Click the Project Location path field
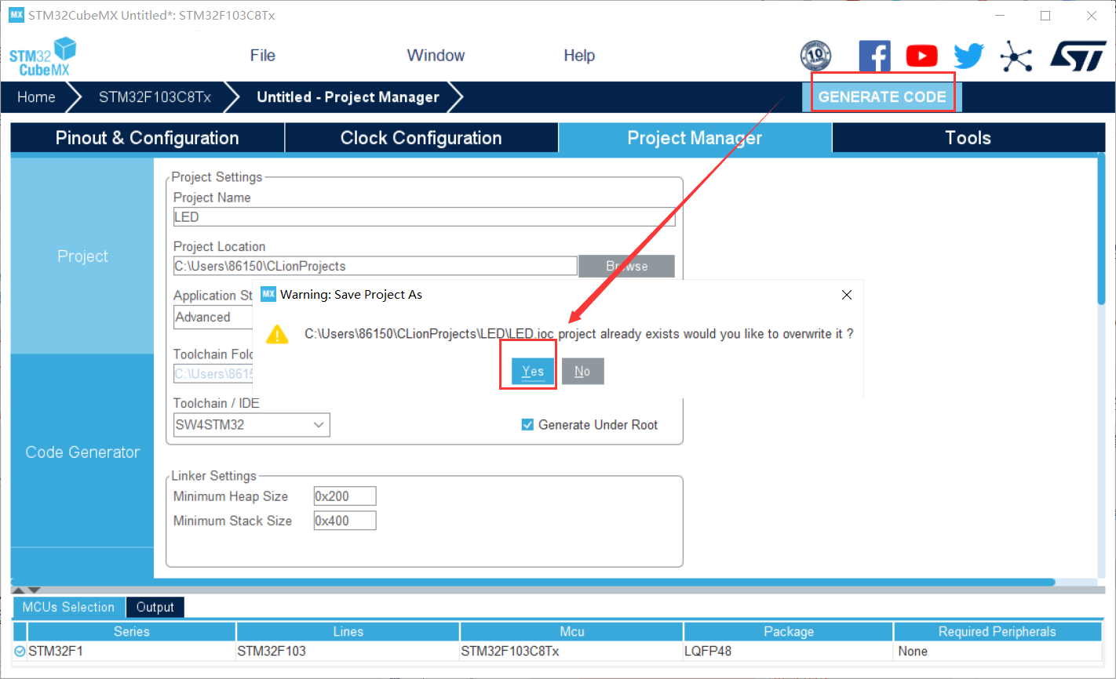The image size is (1116, 679). (x=375, y=267)
